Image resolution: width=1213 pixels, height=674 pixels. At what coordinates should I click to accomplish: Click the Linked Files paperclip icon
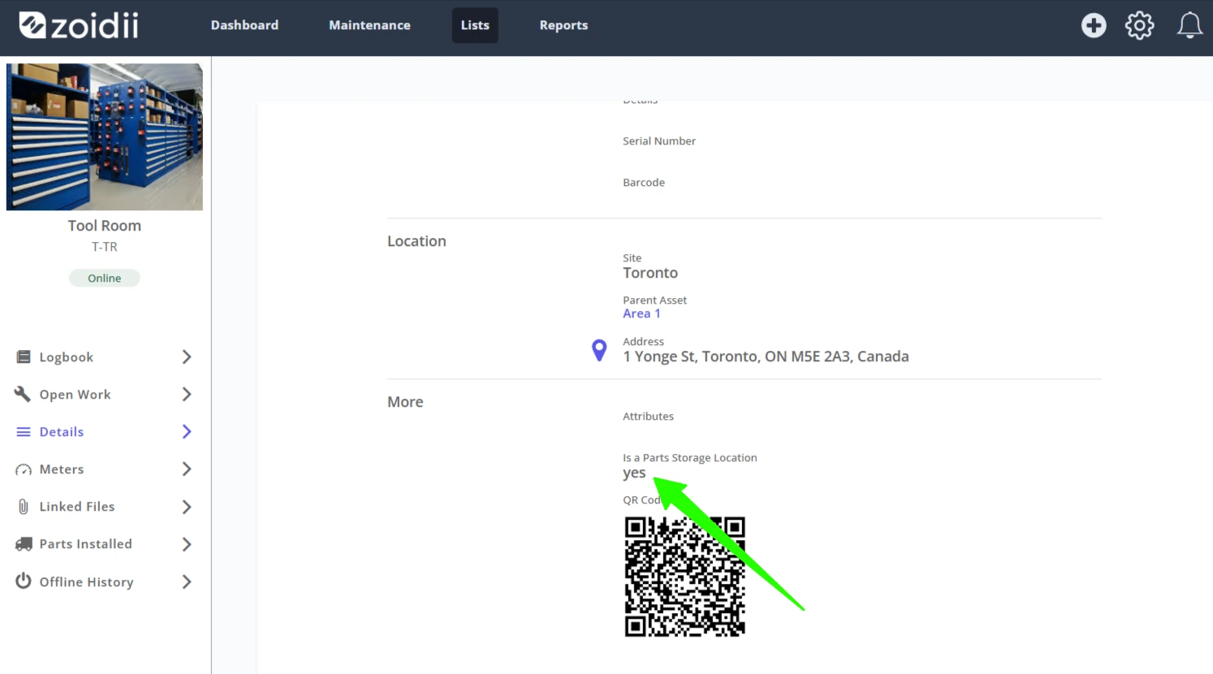tap(24, 507)
